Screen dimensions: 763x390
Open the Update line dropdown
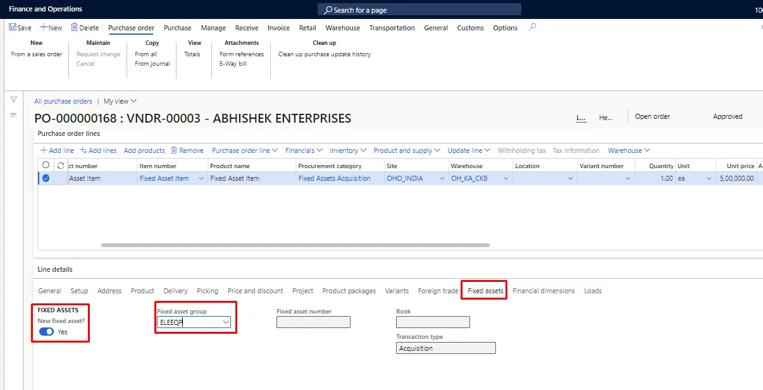(x=469, y=150)
